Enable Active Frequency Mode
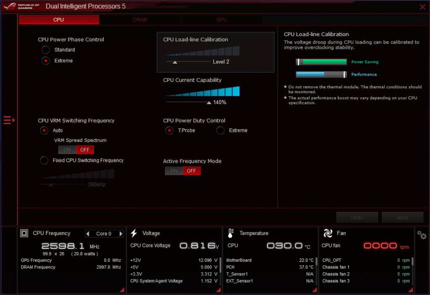This screenshot has width=430, height=295. click(174, 171)
